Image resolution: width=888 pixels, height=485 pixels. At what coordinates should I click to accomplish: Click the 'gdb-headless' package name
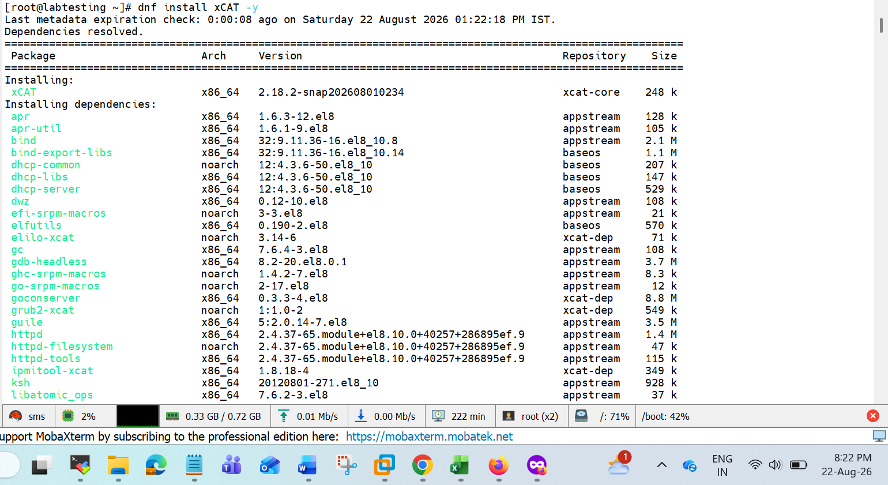pyautogui.click(x=49, y=262)
